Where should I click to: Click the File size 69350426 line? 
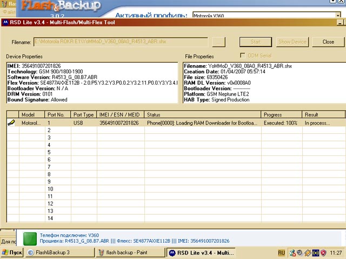(x=206, y=77)
